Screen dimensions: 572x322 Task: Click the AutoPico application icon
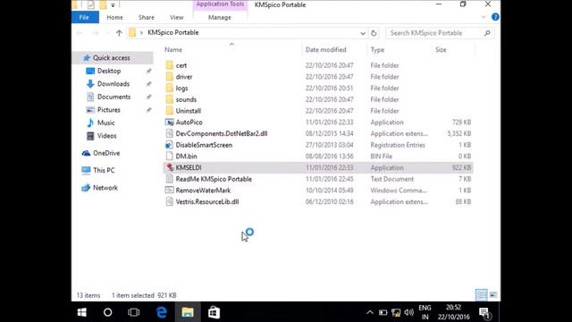pyautogui.click(x=169, y=122)
